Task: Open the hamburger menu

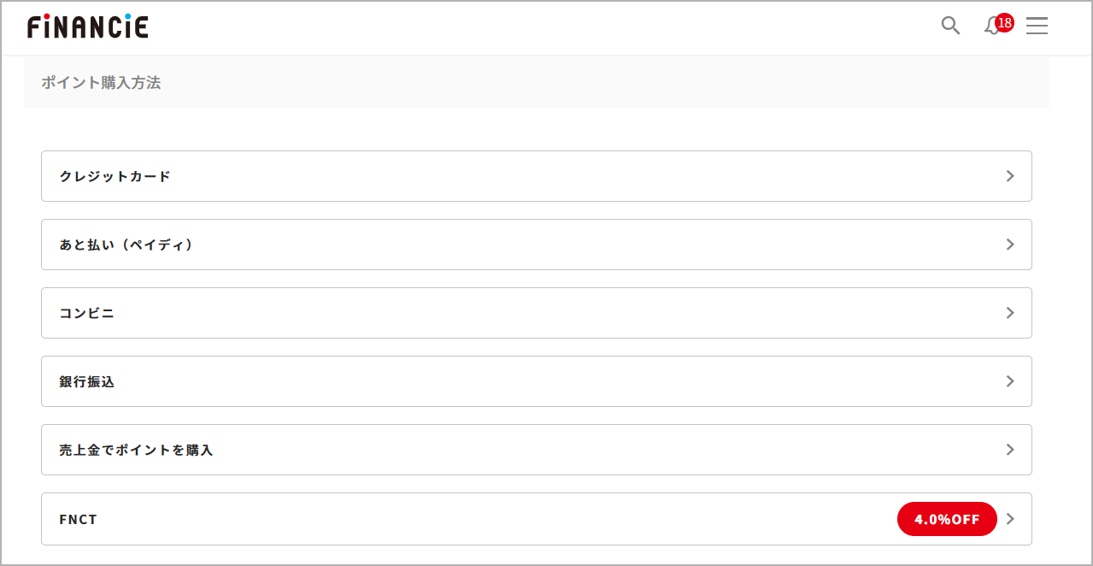Action: [1037, 26]
